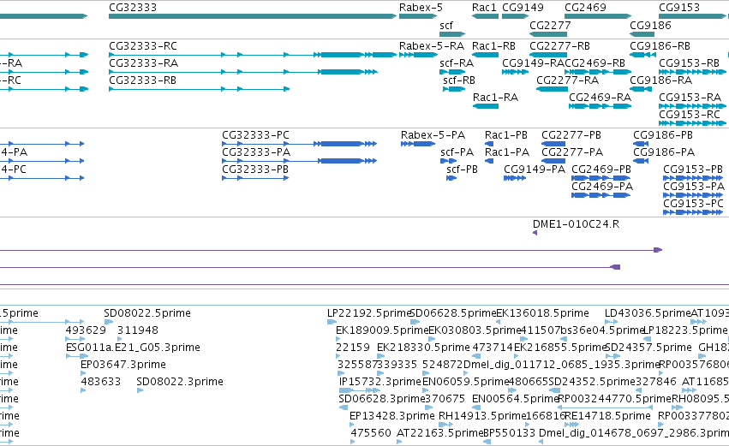Click transcript Rac1-RA

[486, 106]
